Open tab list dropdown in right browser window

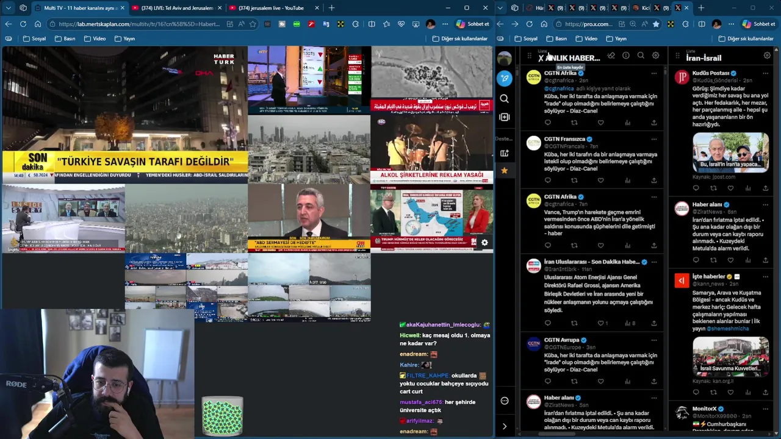tap(500, 8)
